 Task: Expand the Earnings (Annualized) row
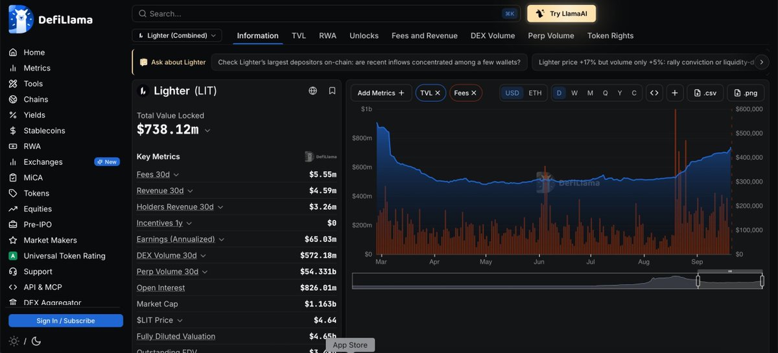pyautogui.click(x=222, y=240)
